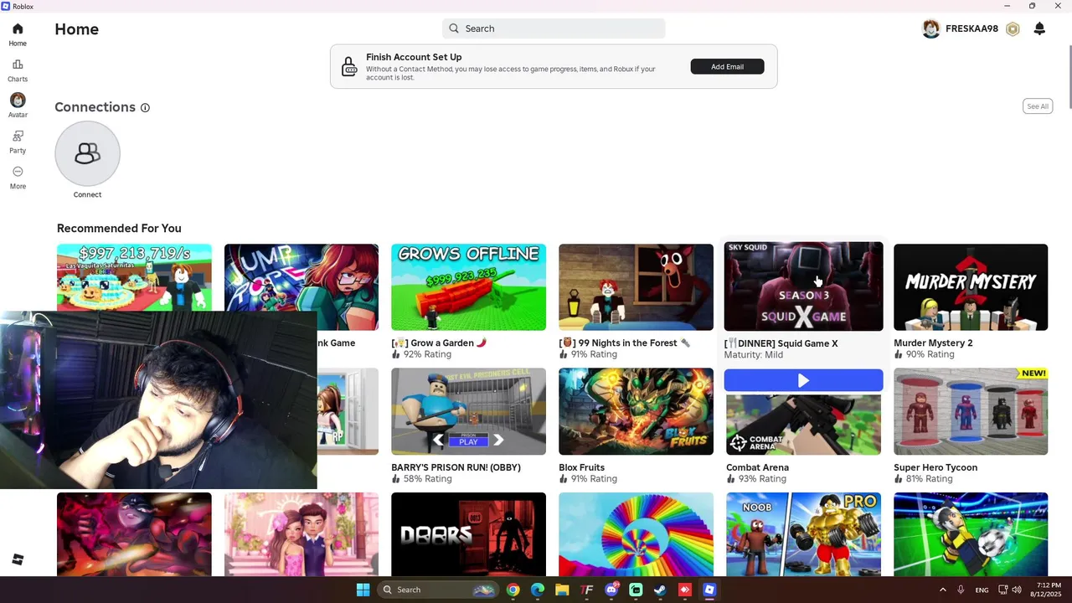
Task: Click the account lock icon in the banner
Action: (x=349, y=67)
